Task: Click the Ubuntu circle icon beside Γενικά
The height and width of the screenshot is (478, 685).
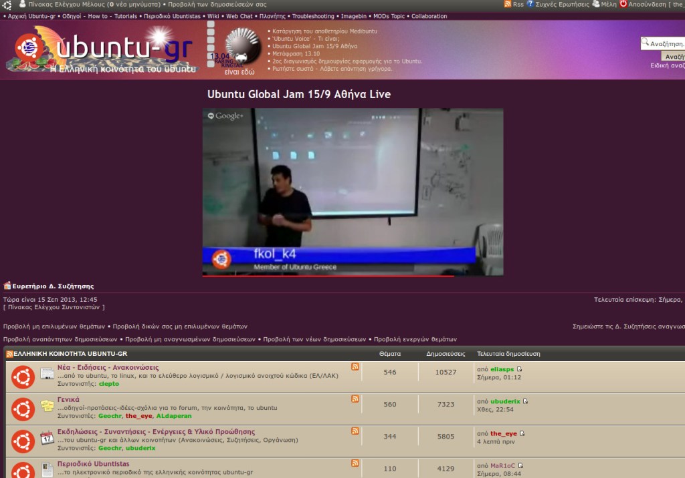Action: tap(22, 409)
